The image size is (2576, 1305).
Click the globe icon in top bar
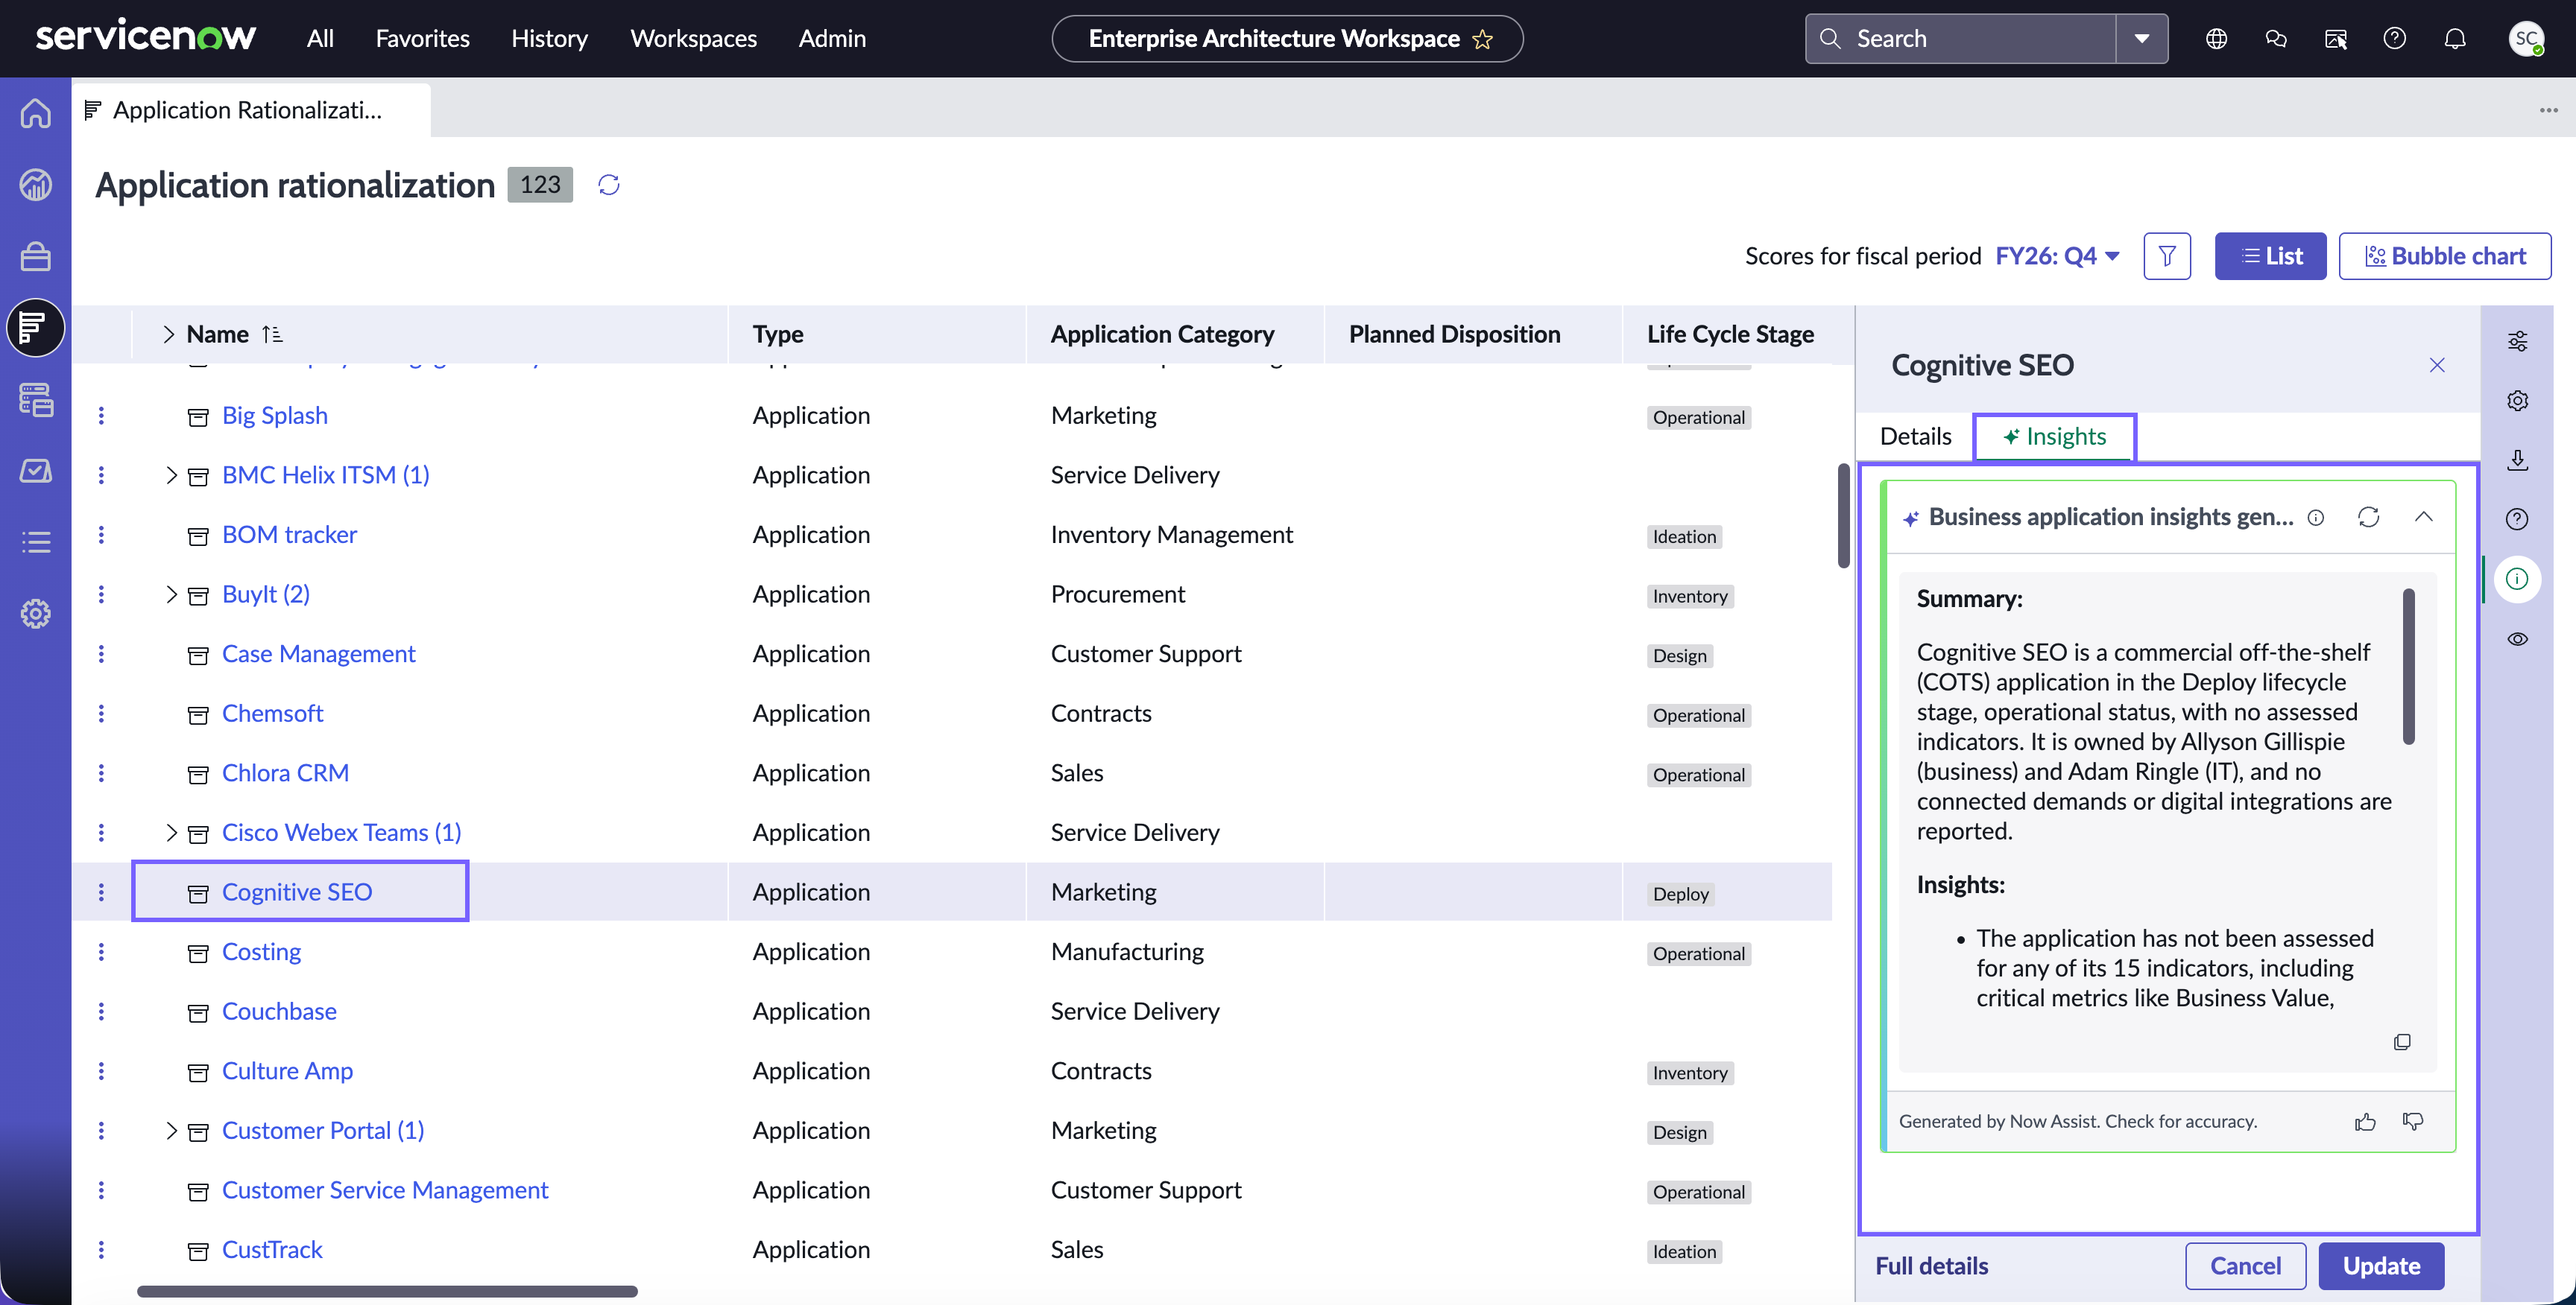tap(2216, 39)
